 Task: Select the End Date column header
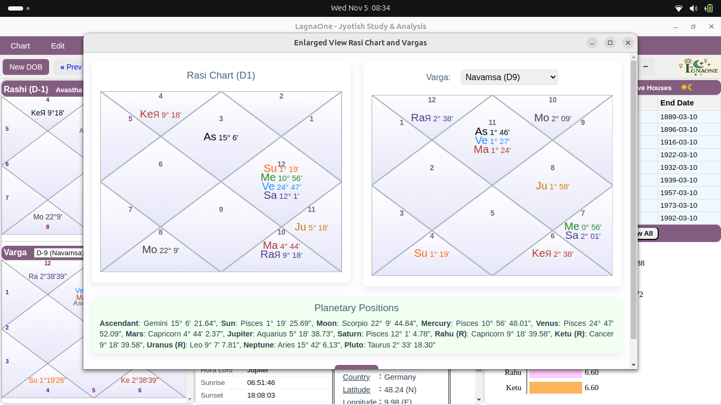click(x=689, y=103)
